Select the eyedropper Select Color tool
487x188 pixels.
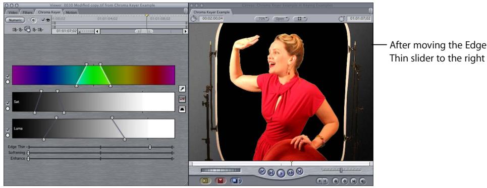pyautogui.click(x=182, y=89)
